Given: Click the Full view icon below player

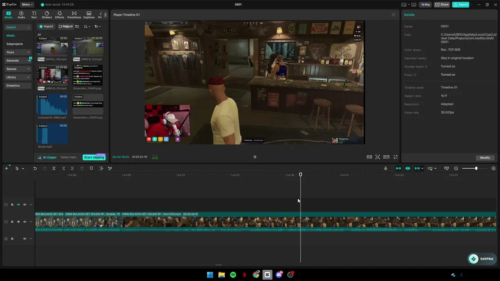Looking at the screenshot, I should click(x=369, y=157).
